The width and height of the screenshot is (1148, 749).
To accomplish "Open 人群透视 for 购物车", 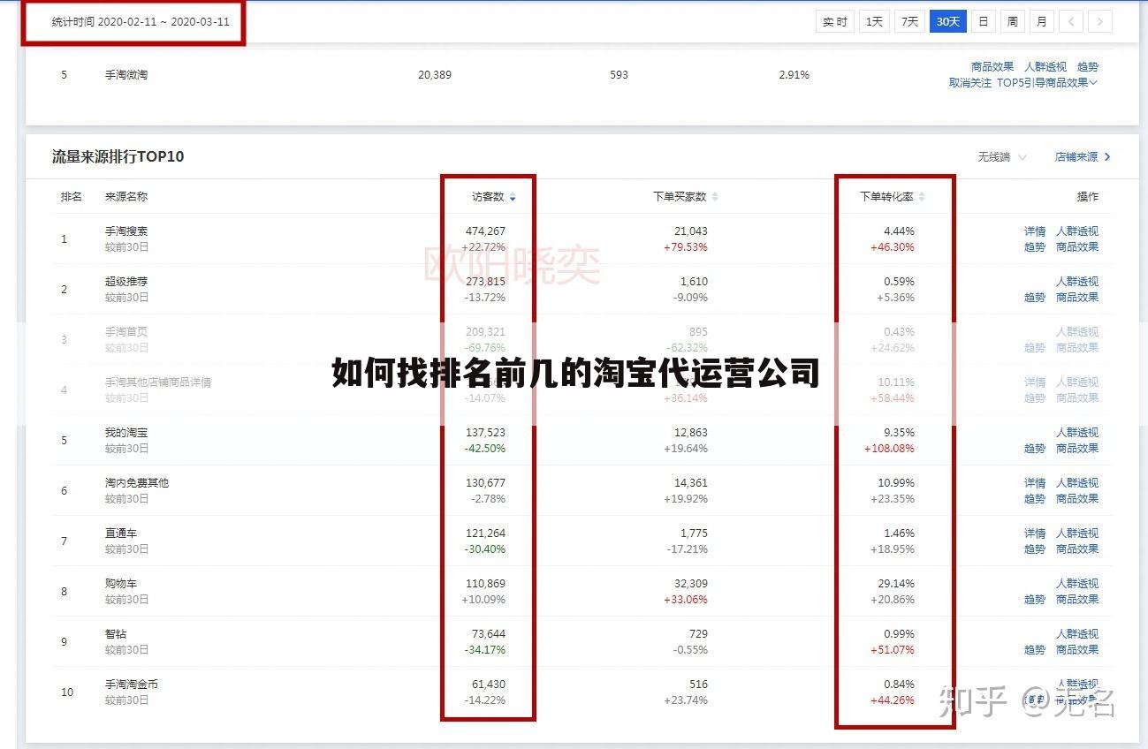I will click(1077, 584).
